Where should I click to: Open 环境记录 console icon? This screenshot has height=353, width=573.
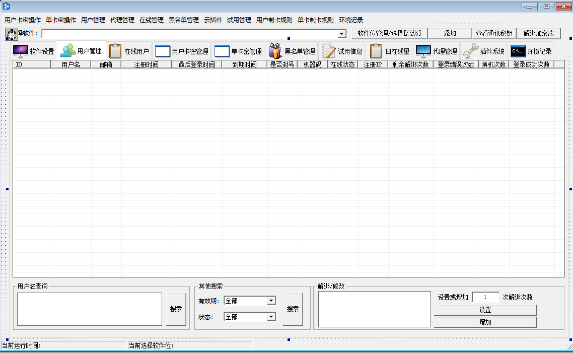(518, 51)
